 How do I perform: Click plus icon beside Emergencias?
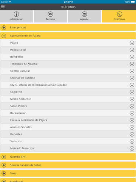[4, 28]
